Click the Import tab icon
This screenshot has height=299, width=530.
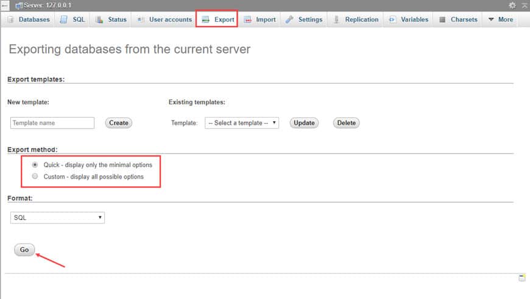[x=247, y=19]
